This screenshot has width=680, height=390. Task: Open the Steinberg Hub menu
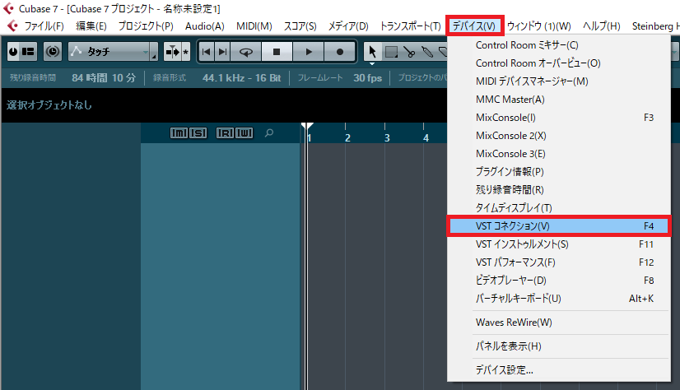[655, 26]
